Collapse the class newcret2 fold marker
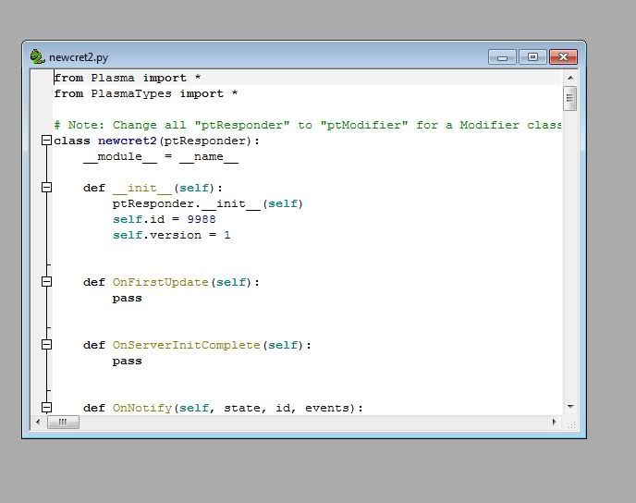 click(x=46, y=141)
